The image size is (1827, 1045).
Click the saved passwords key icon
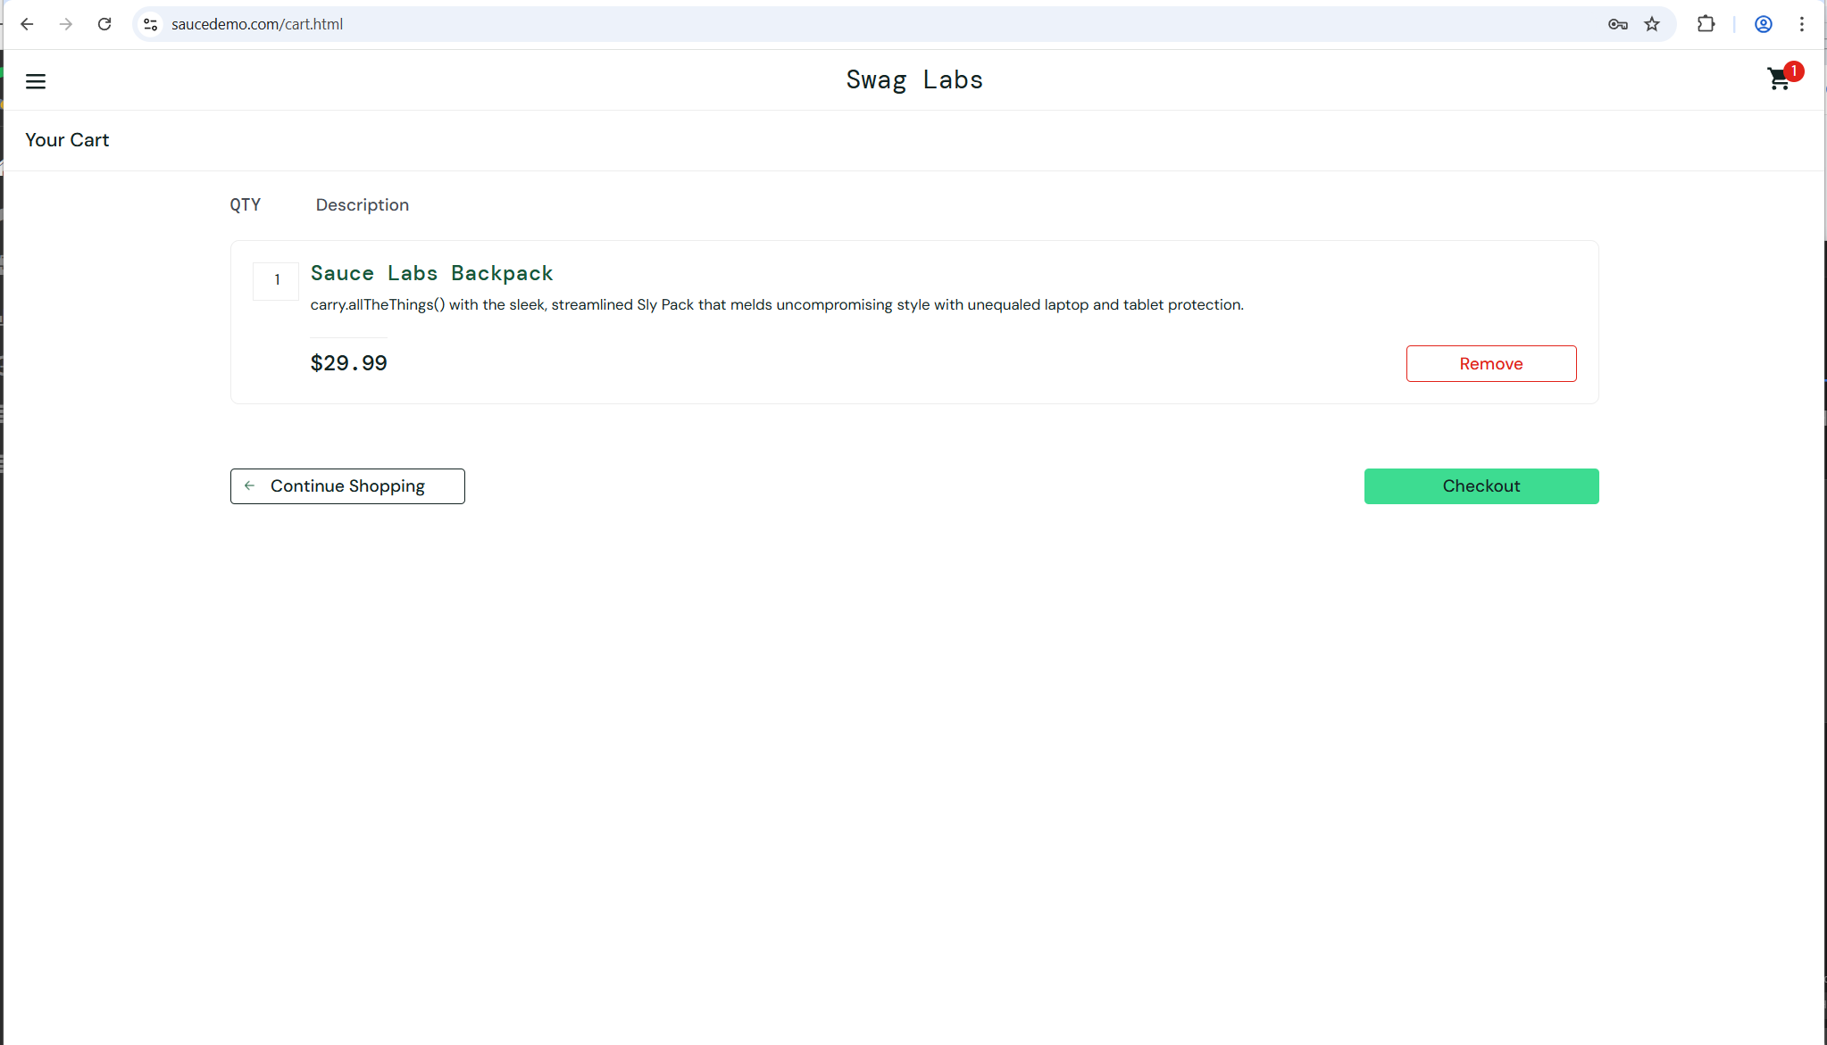(1617, 24)
